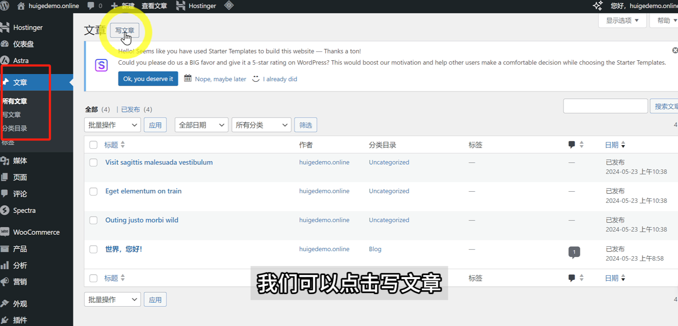Viewport: 678px width, 326px height.
Task: Click the plus 新建 item in admin bar
Action: coord(123,6)
